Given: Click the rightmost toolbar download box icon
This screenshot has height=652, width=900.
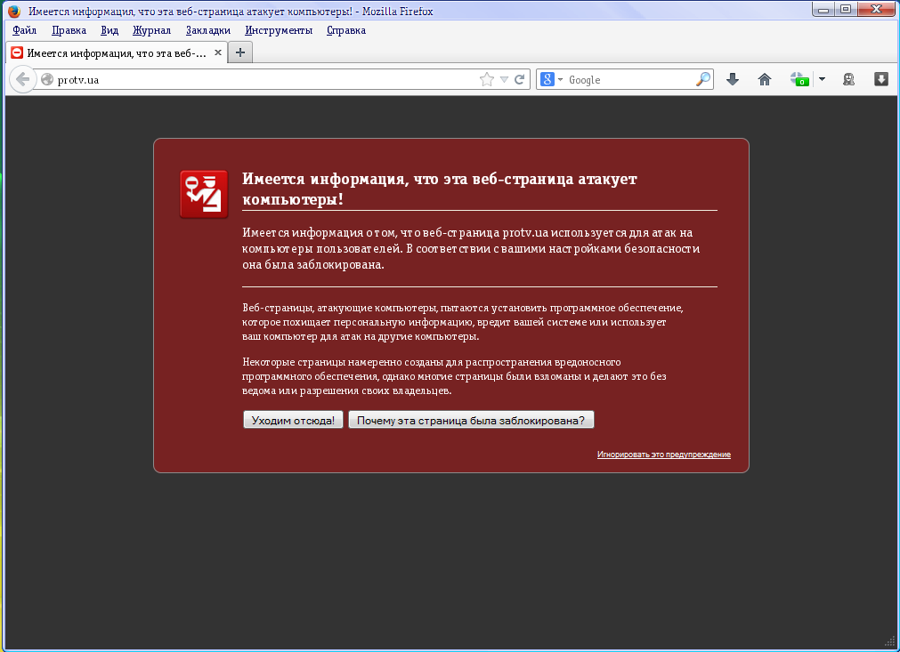Looking at the screenshot, I should tap(880, 79).
